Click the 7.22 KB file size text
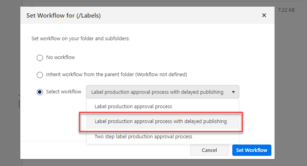The height and width of the screenshot is (166, 307). click(286, 9)
